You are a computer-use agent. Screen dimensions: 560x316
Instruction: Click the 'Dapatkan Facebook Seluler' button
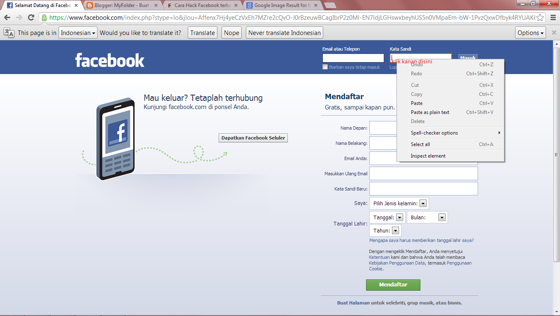coord(253,138)
